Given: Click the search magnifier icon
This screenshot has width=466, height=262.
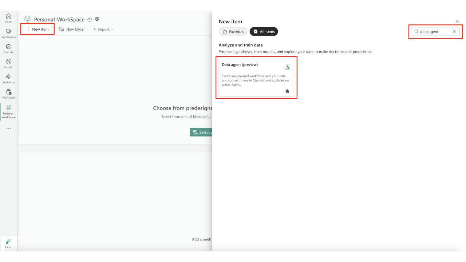Looking at the screenshot, I should pos(416,32).
